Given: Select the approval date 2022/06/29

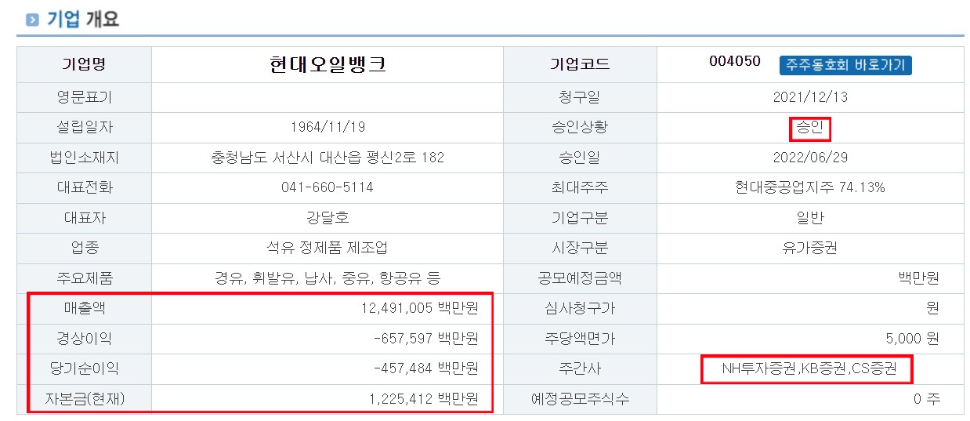Looking at the screenshot, I should point(810,158).
